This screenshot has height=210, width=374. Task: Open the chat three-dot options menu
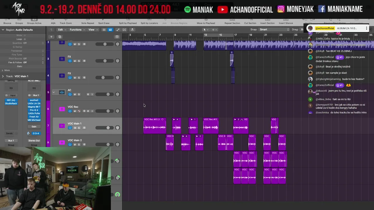point(366,28)
